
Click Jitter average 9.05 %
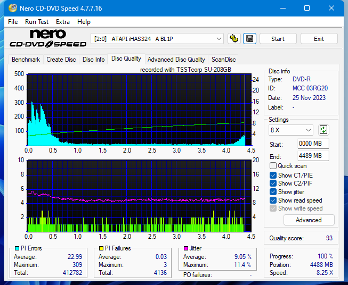243,257
